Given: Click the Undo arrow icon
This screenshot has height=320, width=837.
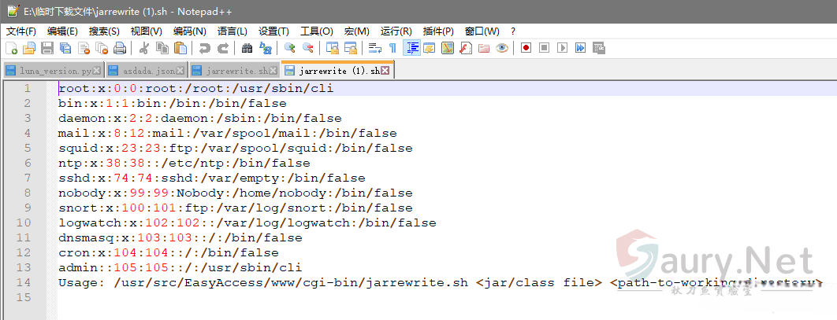Looking at the screenshot, I should point(205,49).
